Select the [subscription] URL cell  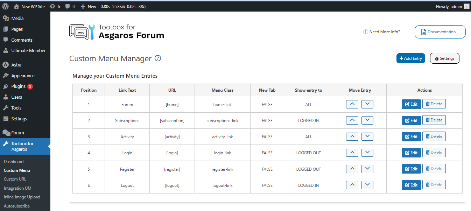172,120
